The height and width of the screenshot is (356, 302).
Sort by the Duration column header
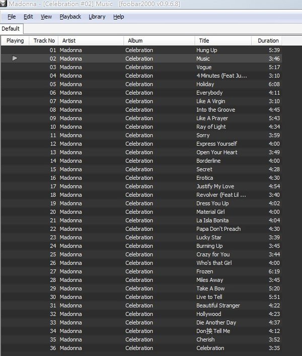coord(267,41)
